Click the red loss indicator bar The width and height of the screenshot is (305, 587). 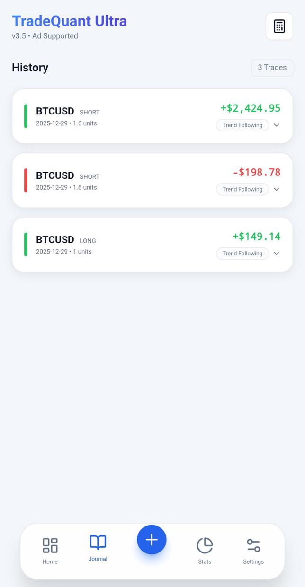tap(26, 180)
